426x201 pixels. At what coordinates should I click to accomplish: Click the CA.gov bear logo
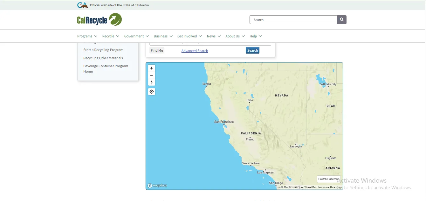[82, 5]
